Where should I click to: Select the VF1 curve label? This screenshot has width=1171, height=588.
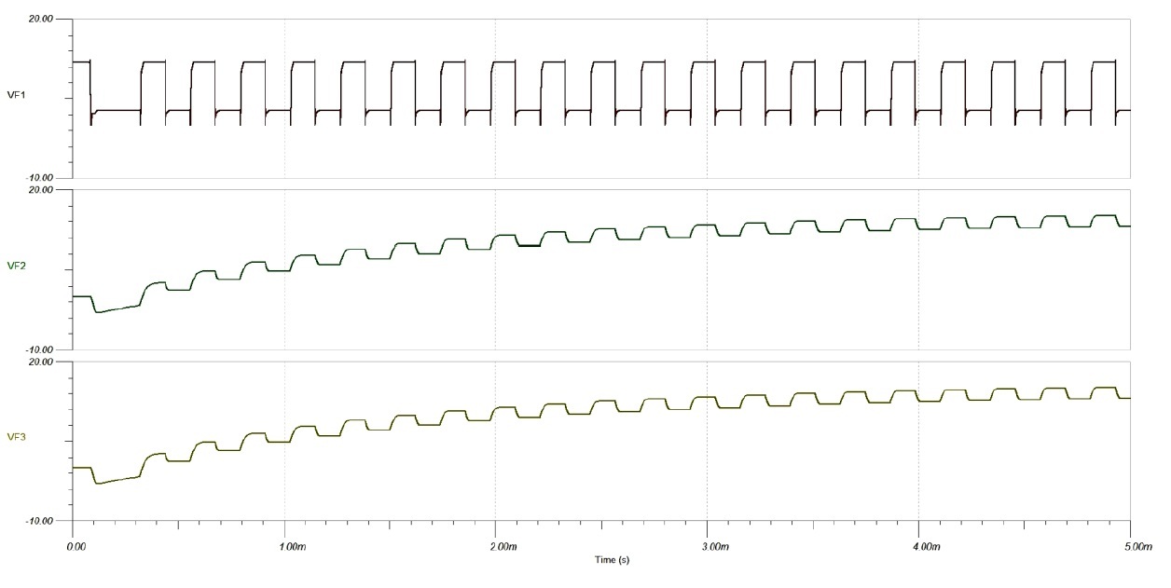coord(15,95)
